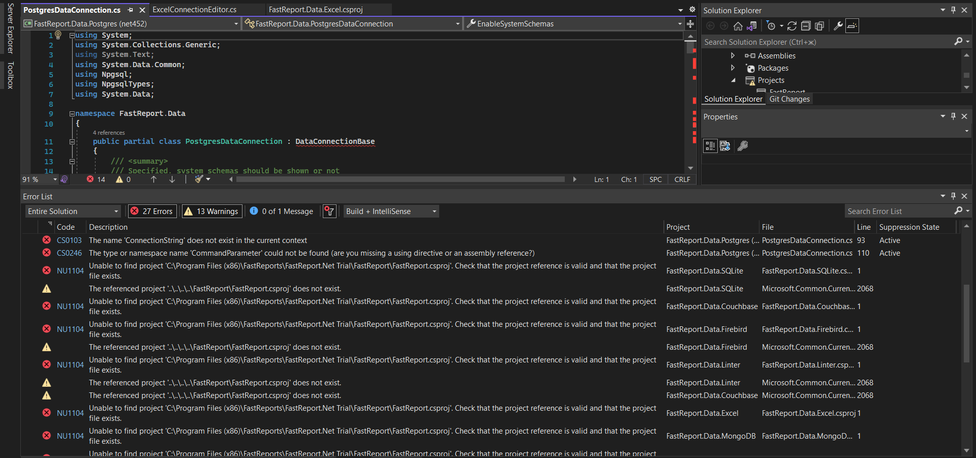Screen dimensions: 976x458
Task: Sort Error List by Line column
Action: coord(864,227)
